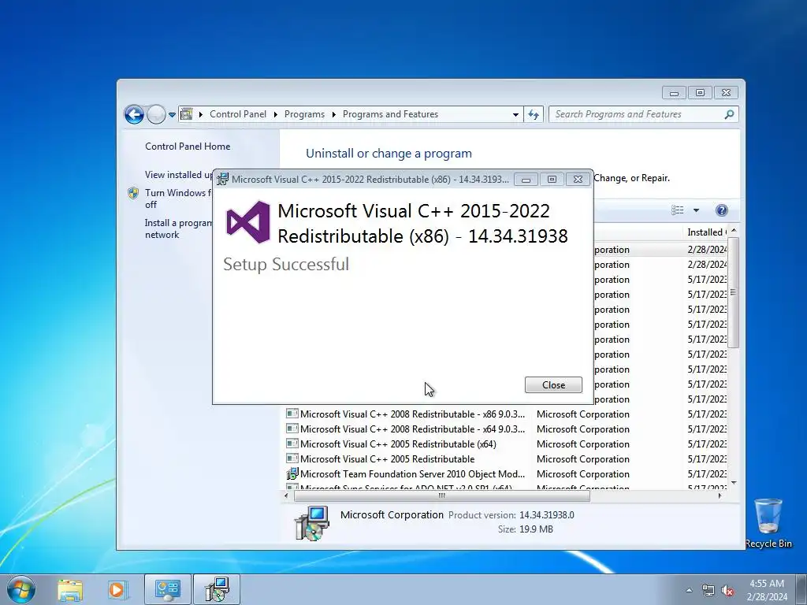Show hidden tray icons arrow
807x605 pixels.
click(689, 590)
